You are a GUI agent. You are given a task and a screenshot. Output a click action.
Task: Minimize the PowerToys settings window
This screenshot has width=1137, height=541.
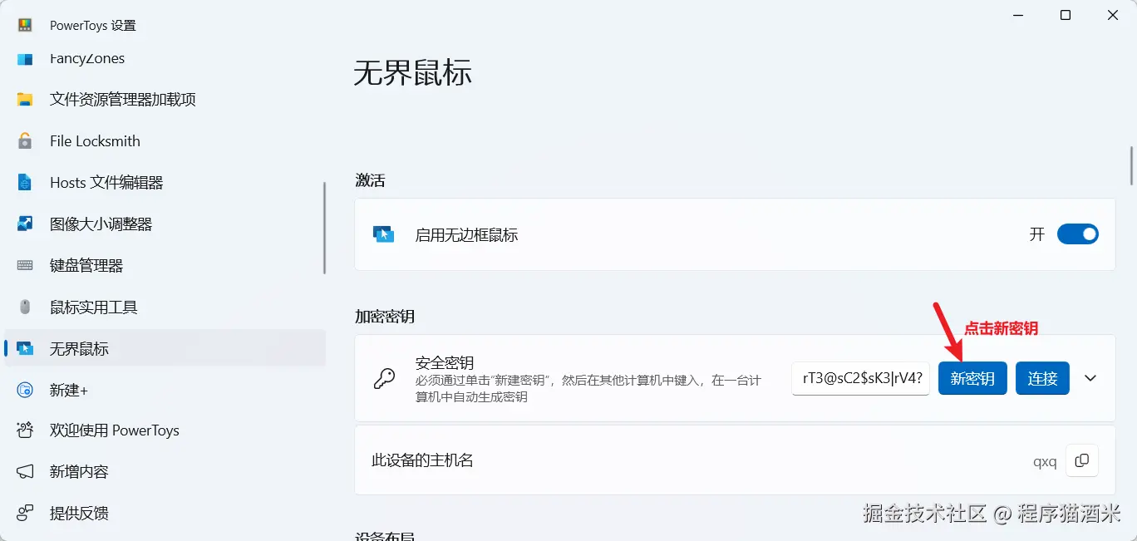[x=1018, y=15]
